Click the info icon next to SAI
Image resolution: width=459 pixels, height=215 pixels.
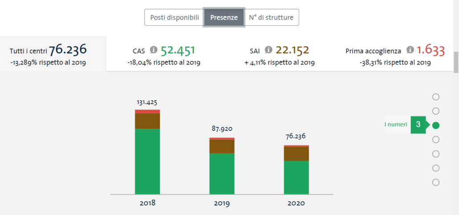point(268,50)
